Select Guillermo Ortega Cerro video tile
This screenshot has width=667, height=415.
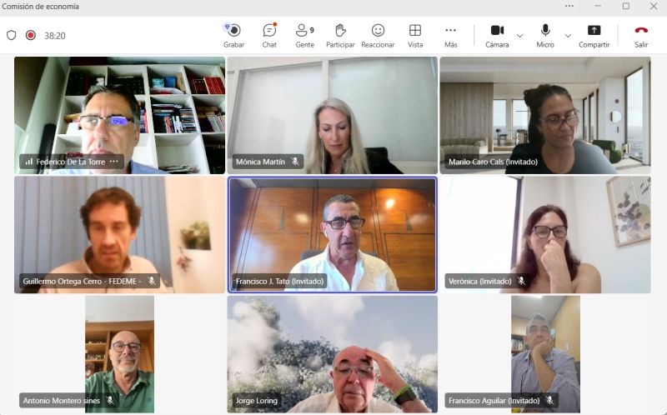tap(119, 235)
